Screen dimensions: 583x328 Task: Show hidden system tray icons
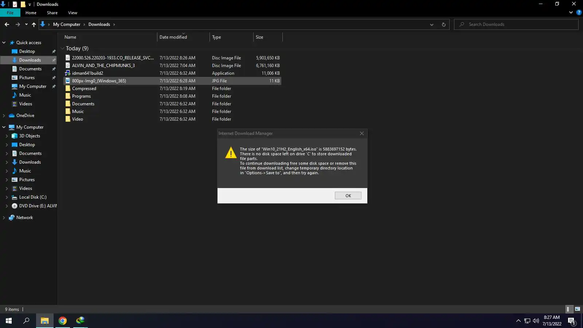(518, 321)
